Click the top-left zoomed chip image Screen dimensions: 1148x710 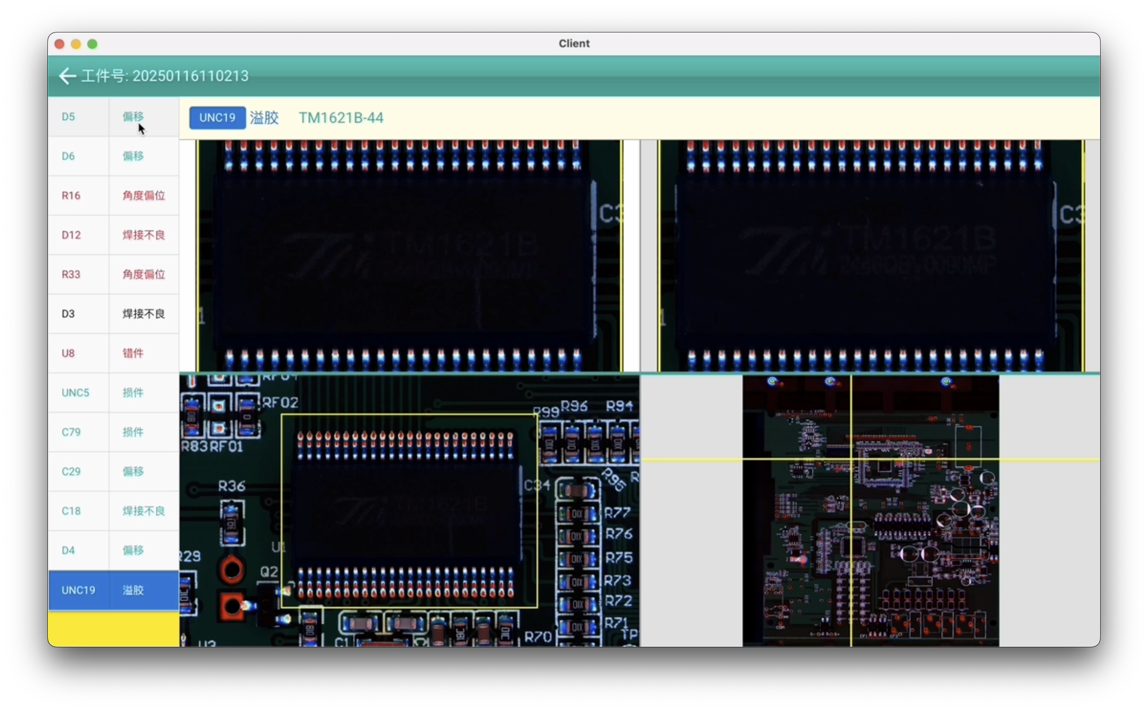point(409,256)
